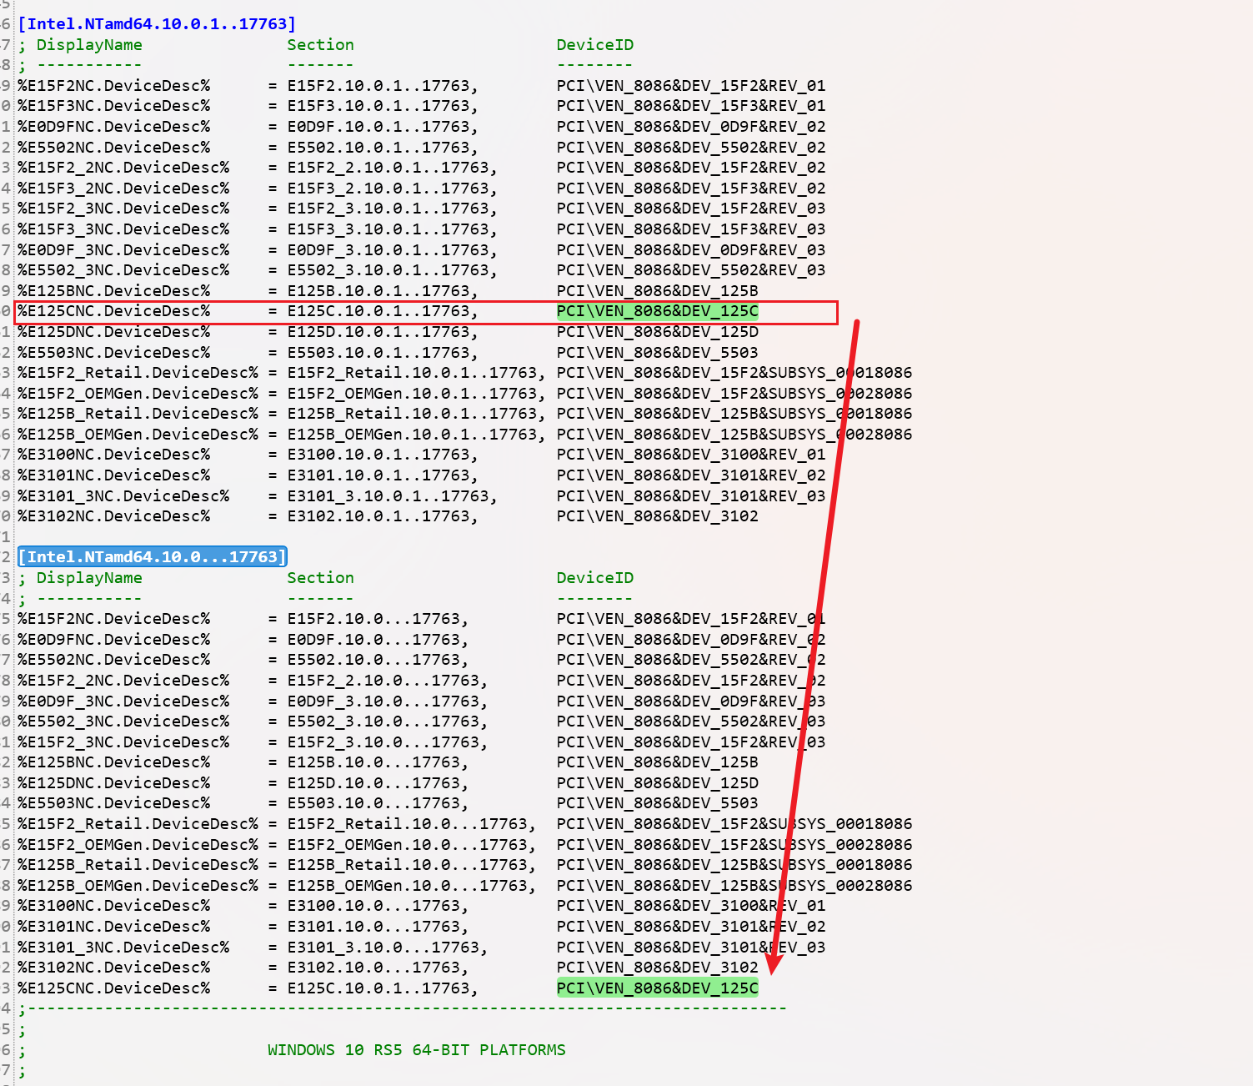Click E15F2_3.10.0...17763, in second block

[x=388, y=742]
